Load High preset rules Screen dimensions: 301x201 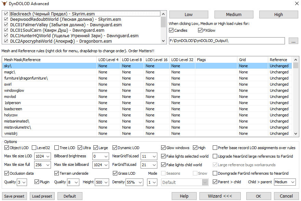click(278, 15)
